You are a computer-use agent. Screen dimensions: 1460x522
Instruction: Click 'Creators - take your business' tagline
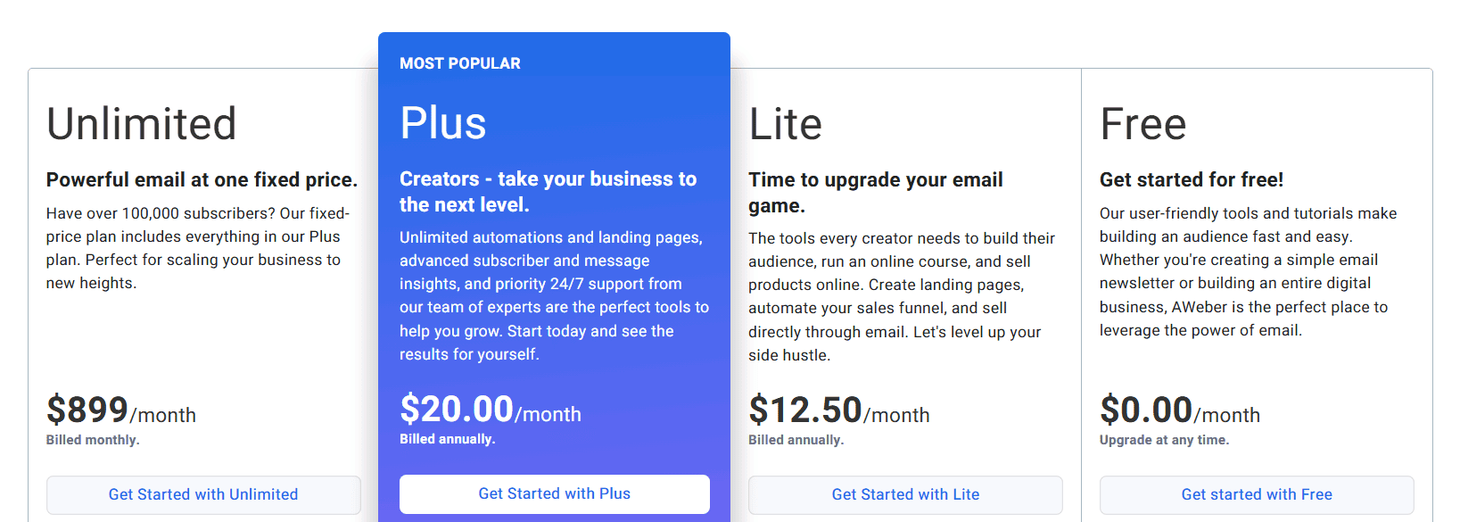coord(548,191)
